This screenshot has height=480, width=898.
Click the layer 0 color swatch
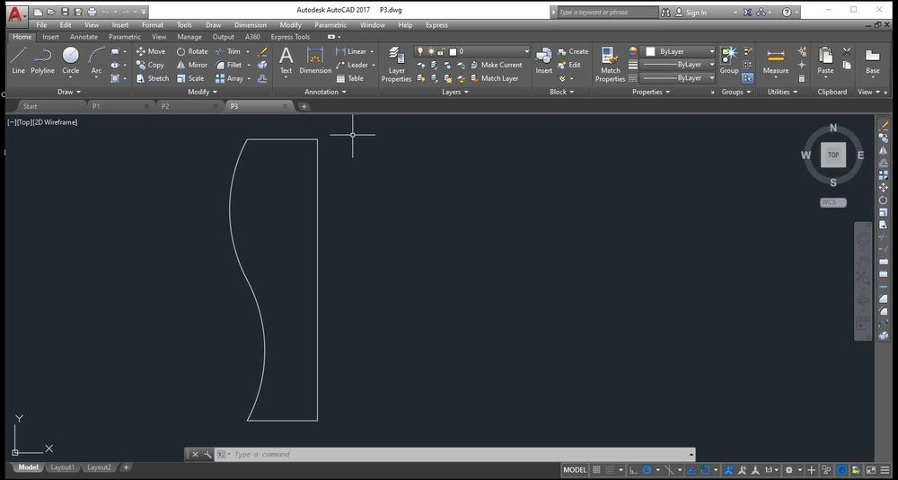coord(453,51)
